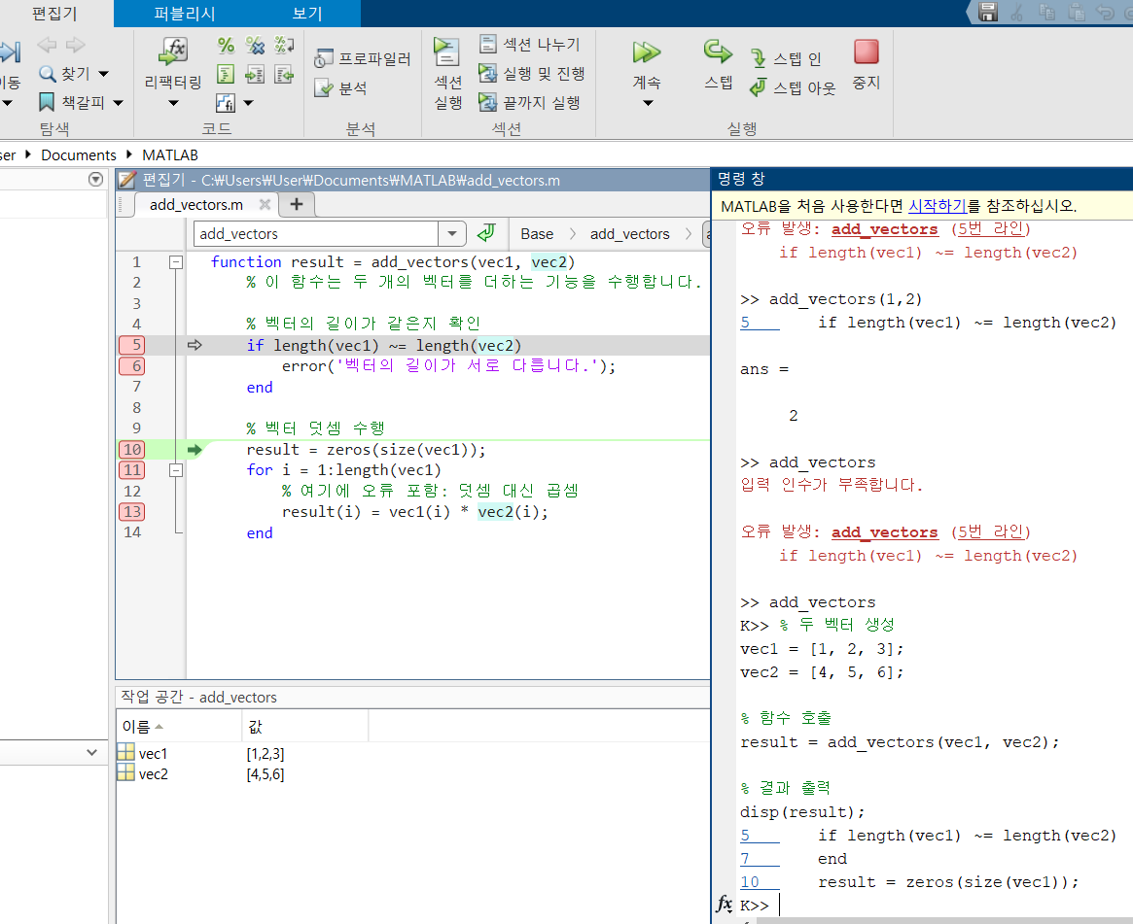
Task: Click MATLAB folder in the path bar
Action: [x=170, y=155]
